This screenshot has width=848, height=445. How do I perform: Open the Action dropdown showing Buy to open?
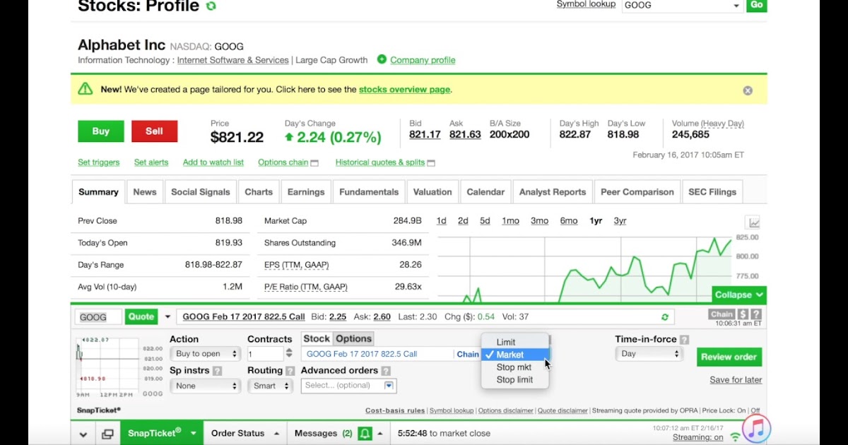click(x=206, y=354)
